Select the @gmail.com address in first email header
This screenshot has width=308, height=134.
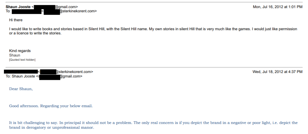66,7
